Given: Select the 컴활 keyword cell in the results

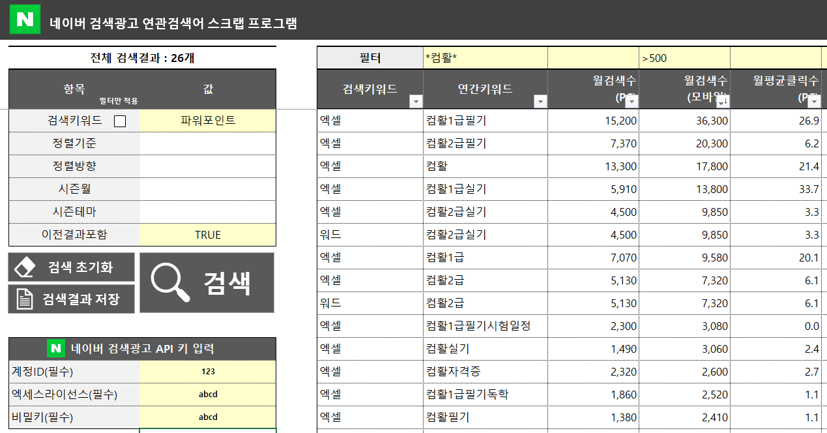Looking at the screenshot, I should pyautogui.click(x=486, y=166).
